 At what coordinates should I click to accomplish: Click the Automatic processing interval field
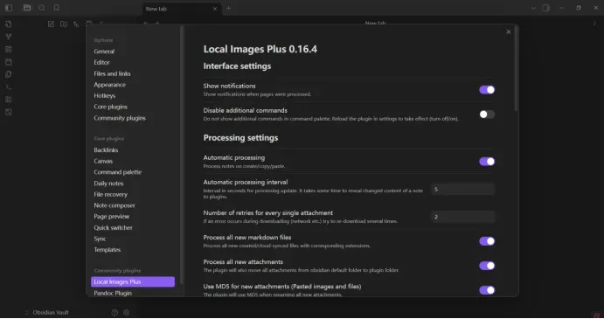(462, 189)
